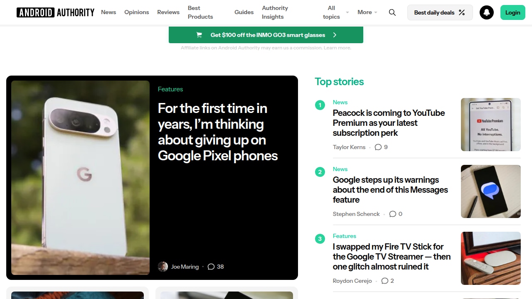Open the Reviews menu item
This screenshot has height=299, width=532.
click(168, 12)
